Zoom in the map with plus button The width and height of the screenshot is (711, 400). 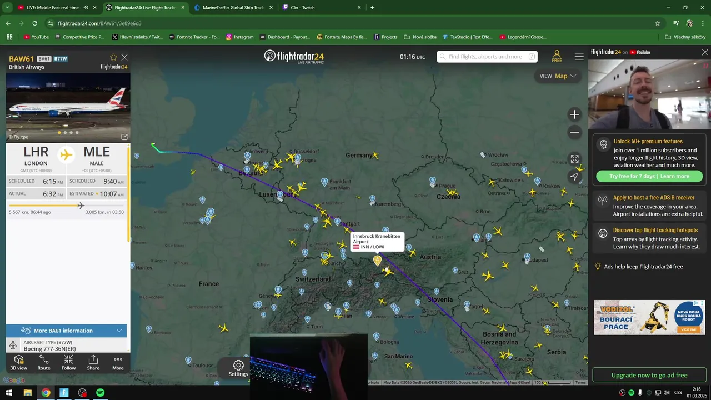click(x=574, y=114)
